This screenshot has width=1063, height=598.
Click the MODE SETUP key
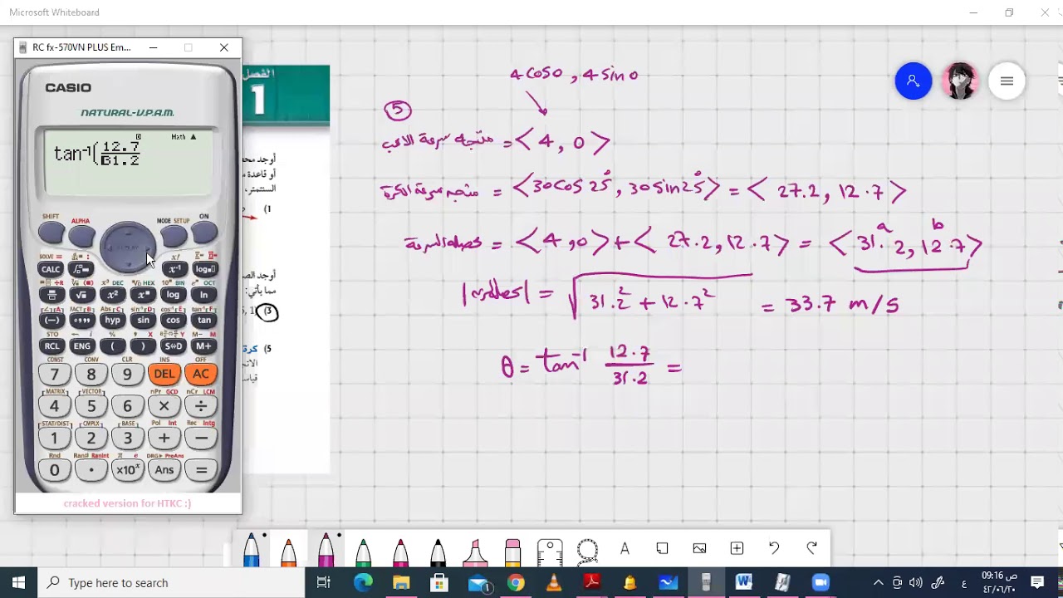(x=174, y=237)
